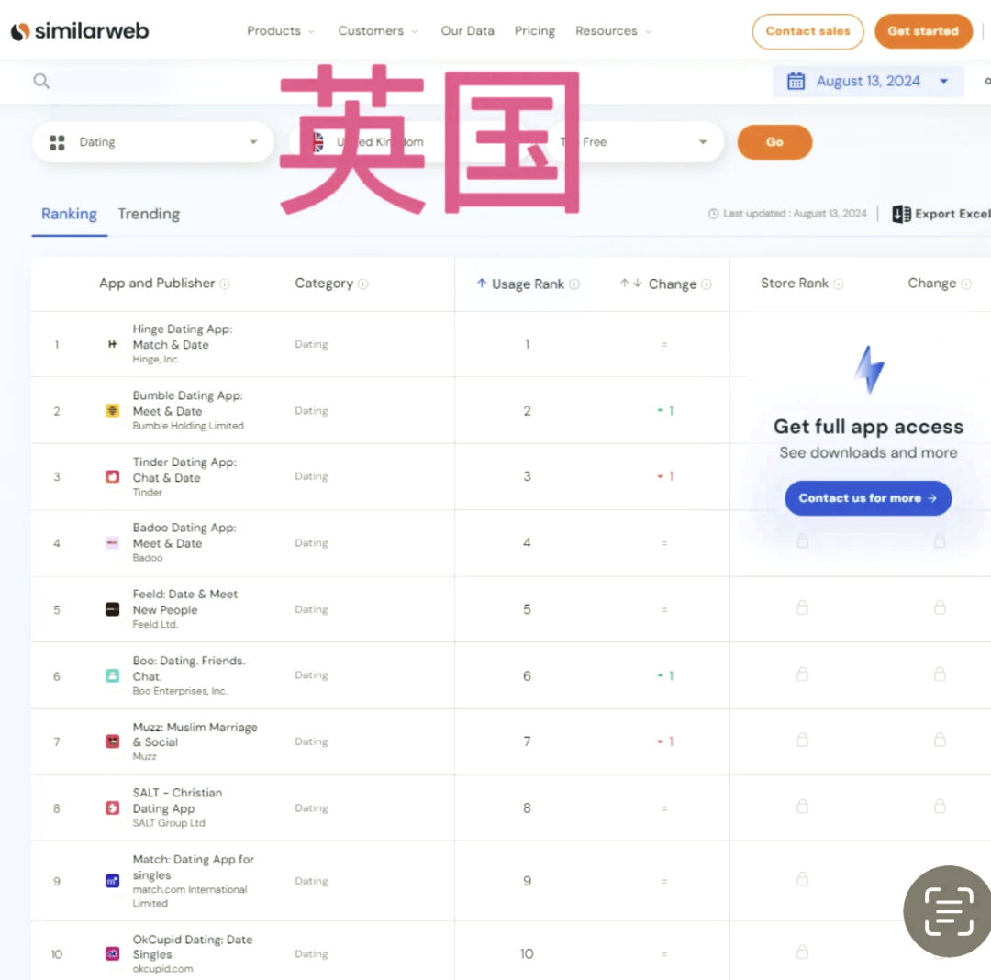The width and height of the screenshot is (991, 980).
Task: Click info icon next to Category header
Action: pos(362,284)
